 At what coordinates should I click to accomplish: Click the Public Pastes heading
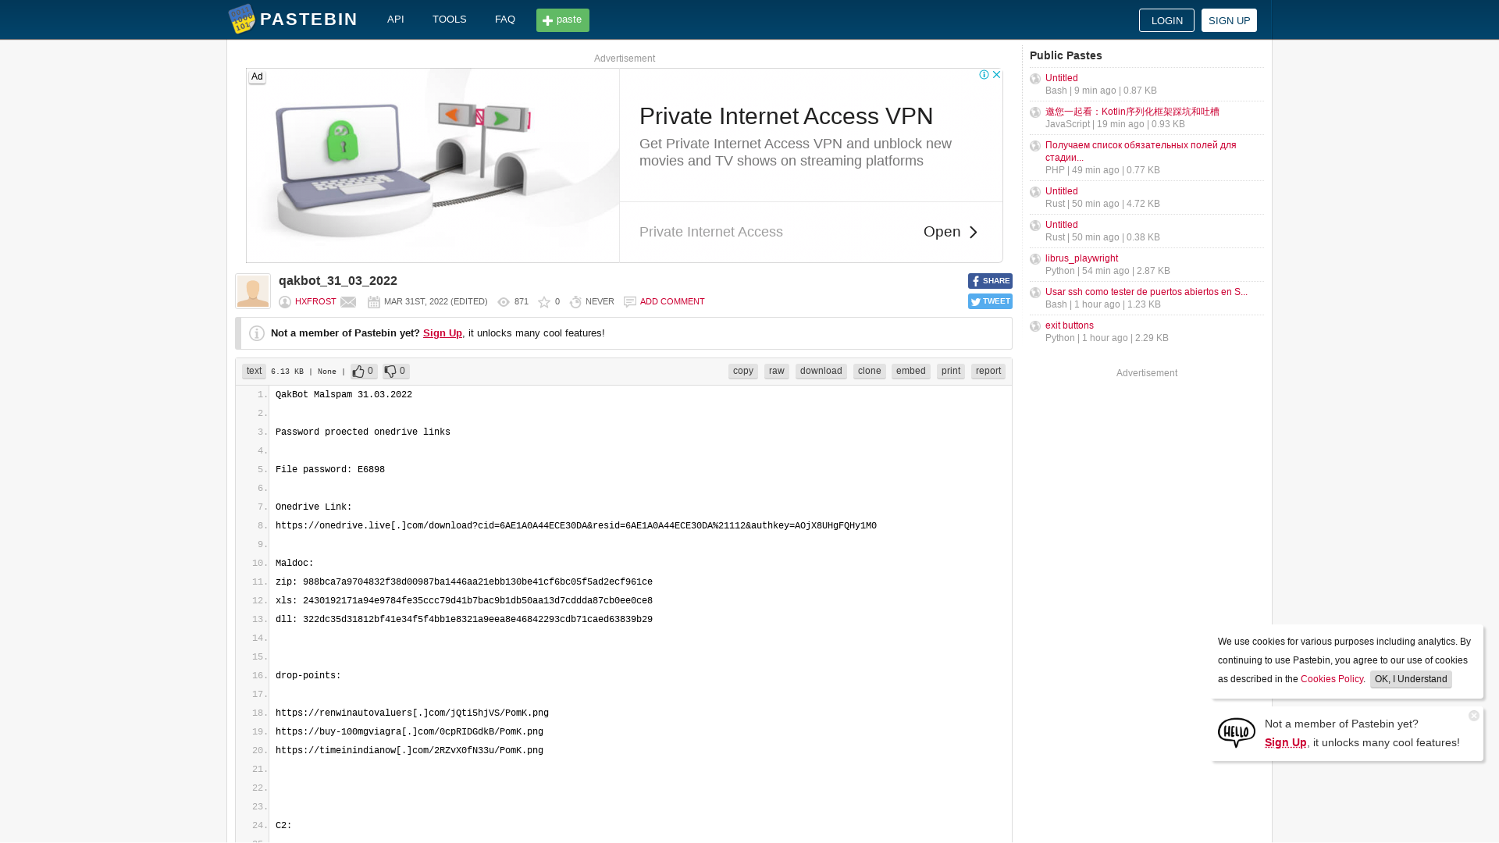(1066, 55)
